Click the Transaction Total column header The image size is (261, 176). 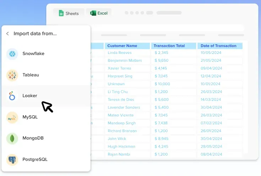[x=174, y=46]
